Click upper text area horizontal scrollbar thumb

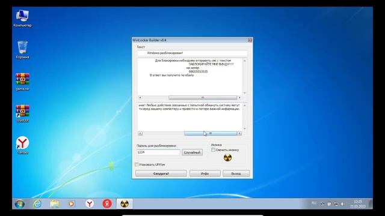(x=203, y=98)
